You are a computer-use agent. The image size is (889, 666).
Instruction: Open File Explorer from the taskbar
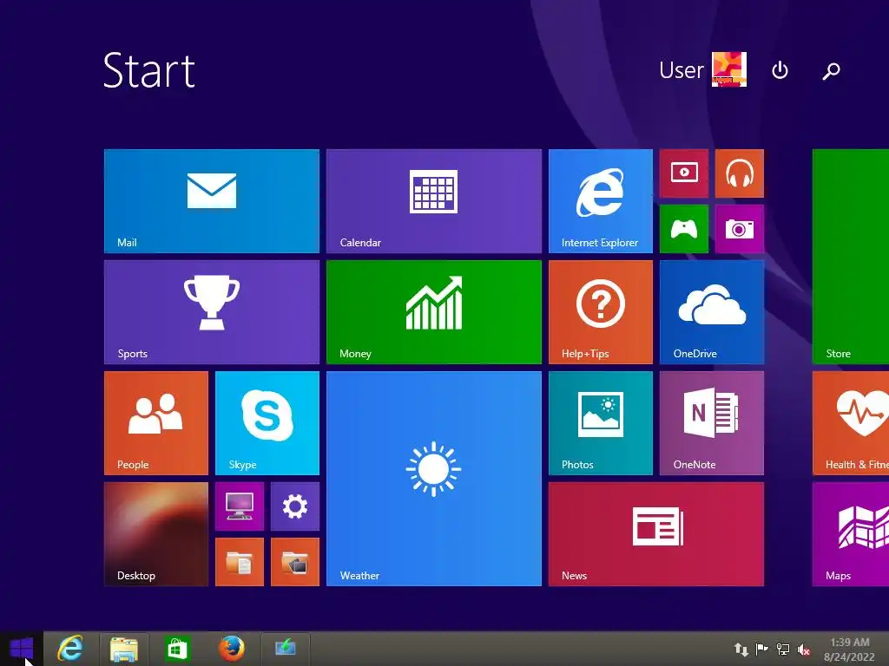click(123, 649)
